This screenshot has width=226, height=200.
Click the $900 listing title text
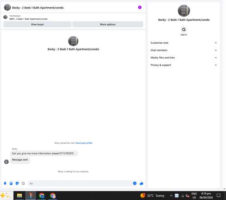(x=28, y=19)
